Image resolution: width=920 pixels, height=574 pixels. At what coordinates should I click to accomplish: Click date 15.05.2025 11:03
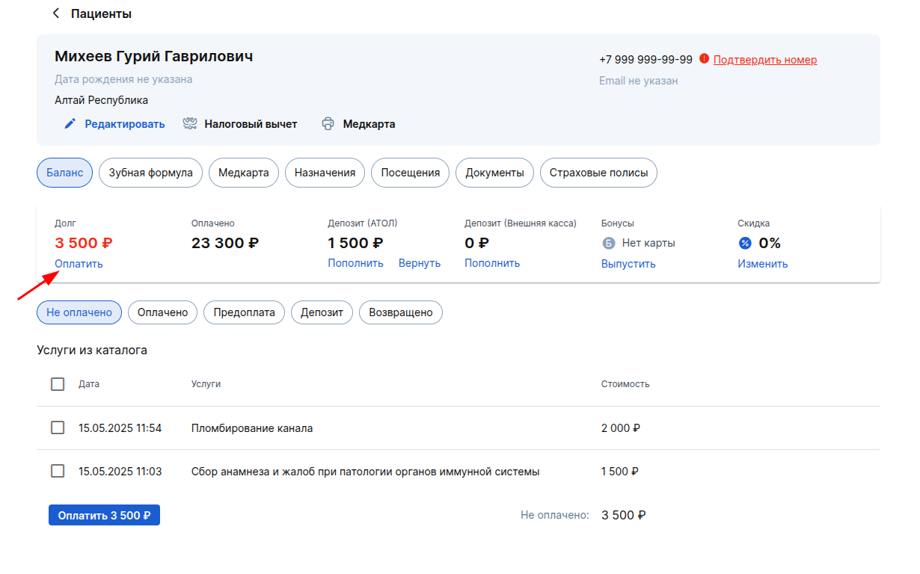[120, 472]
